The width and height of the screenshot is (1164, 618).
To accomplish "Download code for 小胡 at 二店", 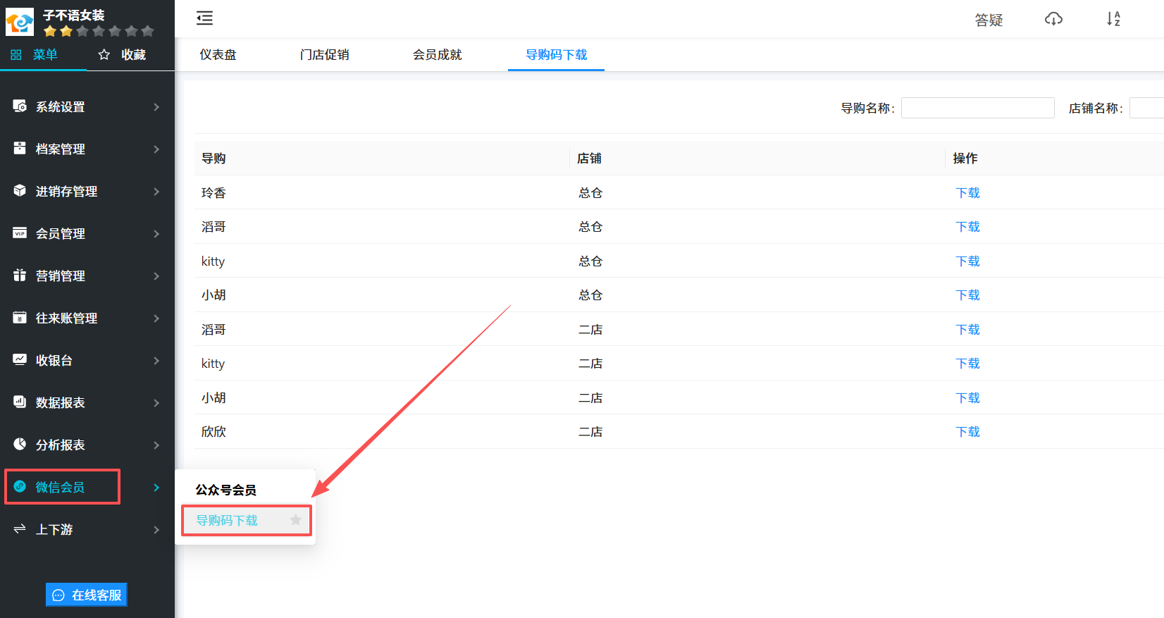I will pos(967,397).
